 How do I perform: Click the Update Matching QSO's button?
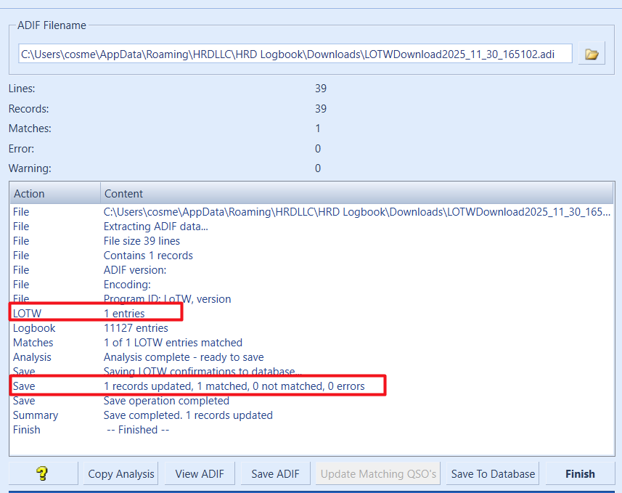[378, 473]
